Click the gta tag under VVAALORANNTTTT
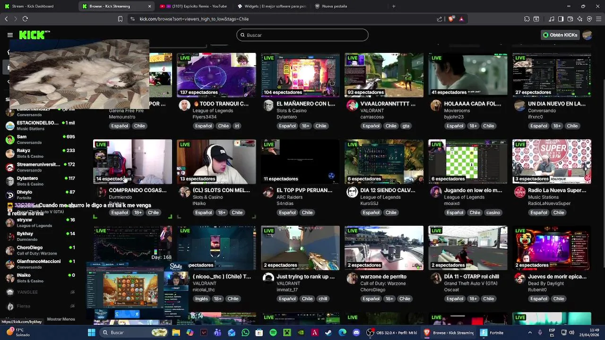The width and height of the screenshot is (605, 340). (406, 126)
